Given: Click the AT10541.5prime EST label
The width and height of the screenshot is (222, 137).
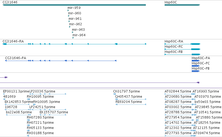Looking at the screenshot, I should click(x=207, y=112).
